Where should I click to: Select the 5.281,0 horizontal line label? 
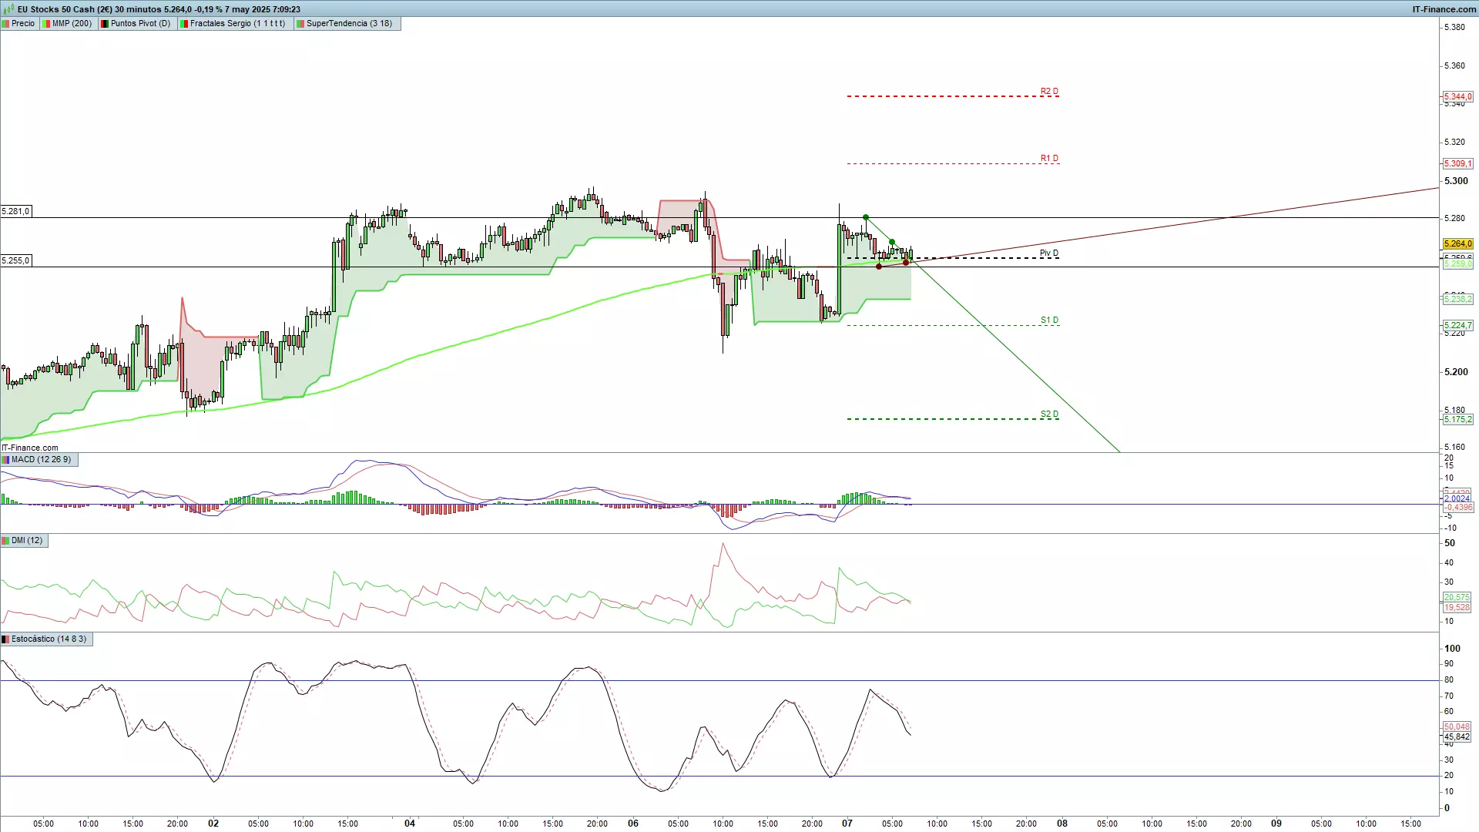16,211
